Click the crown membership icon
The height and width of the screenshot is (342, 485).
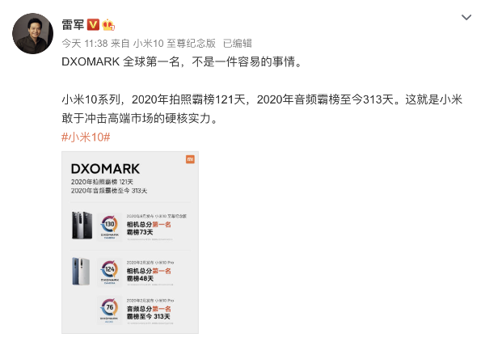coord(108,24)
